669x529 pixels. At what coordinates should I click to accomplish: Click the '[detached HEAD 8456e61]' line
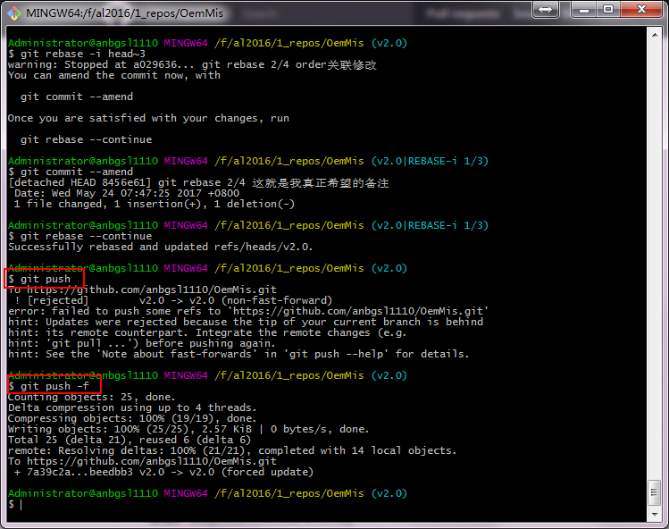[199, 183]
